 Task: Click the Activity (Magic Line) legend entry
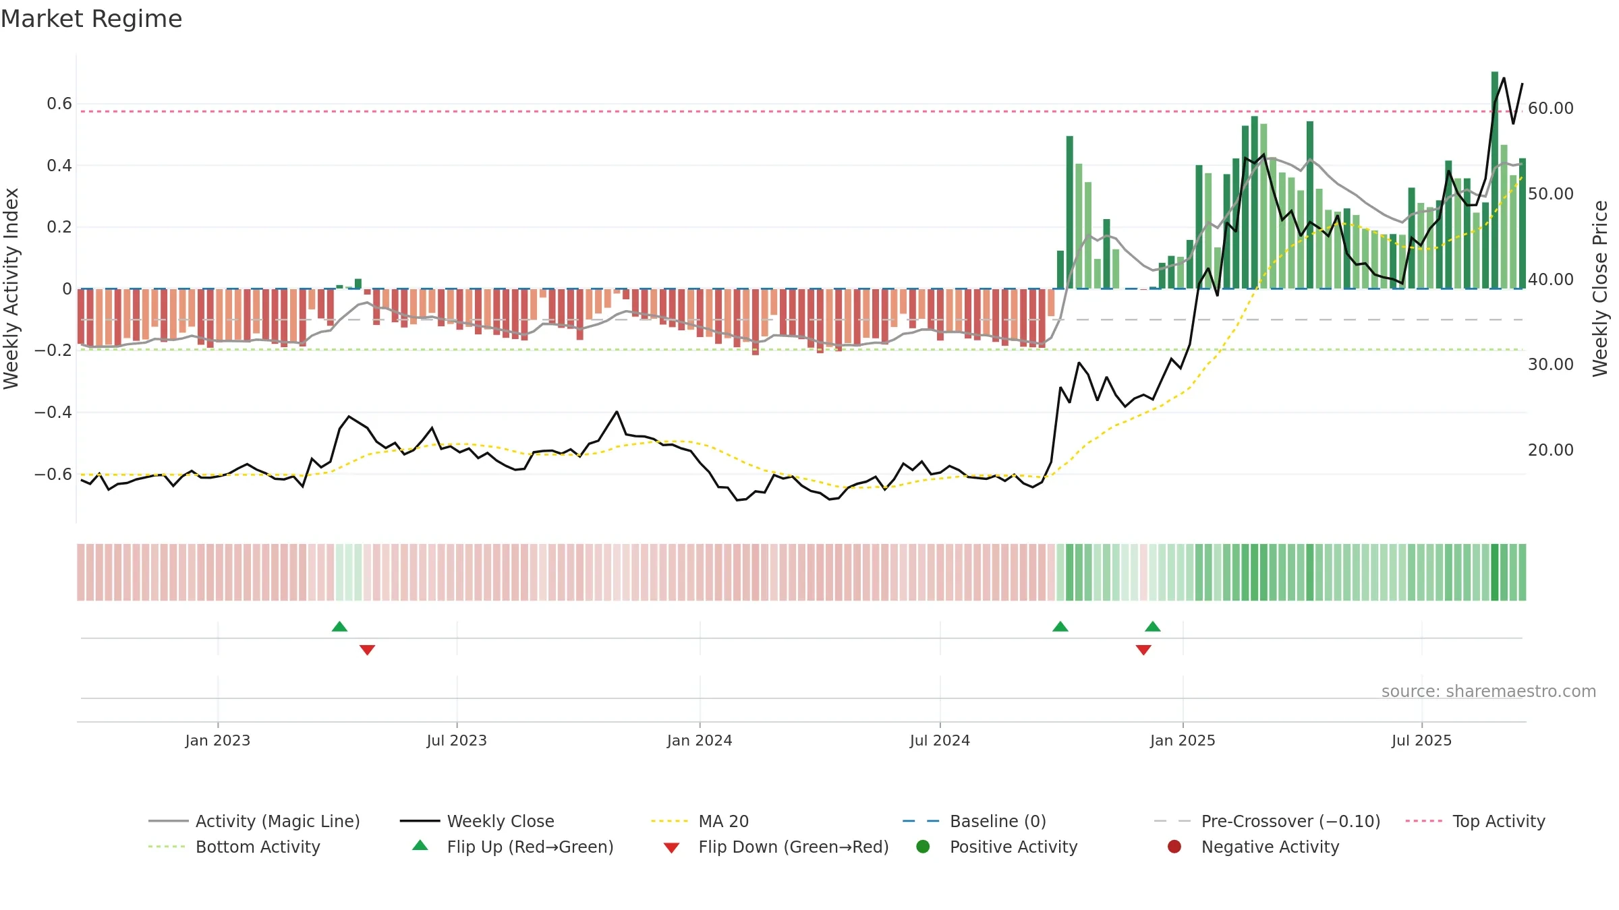254,821
